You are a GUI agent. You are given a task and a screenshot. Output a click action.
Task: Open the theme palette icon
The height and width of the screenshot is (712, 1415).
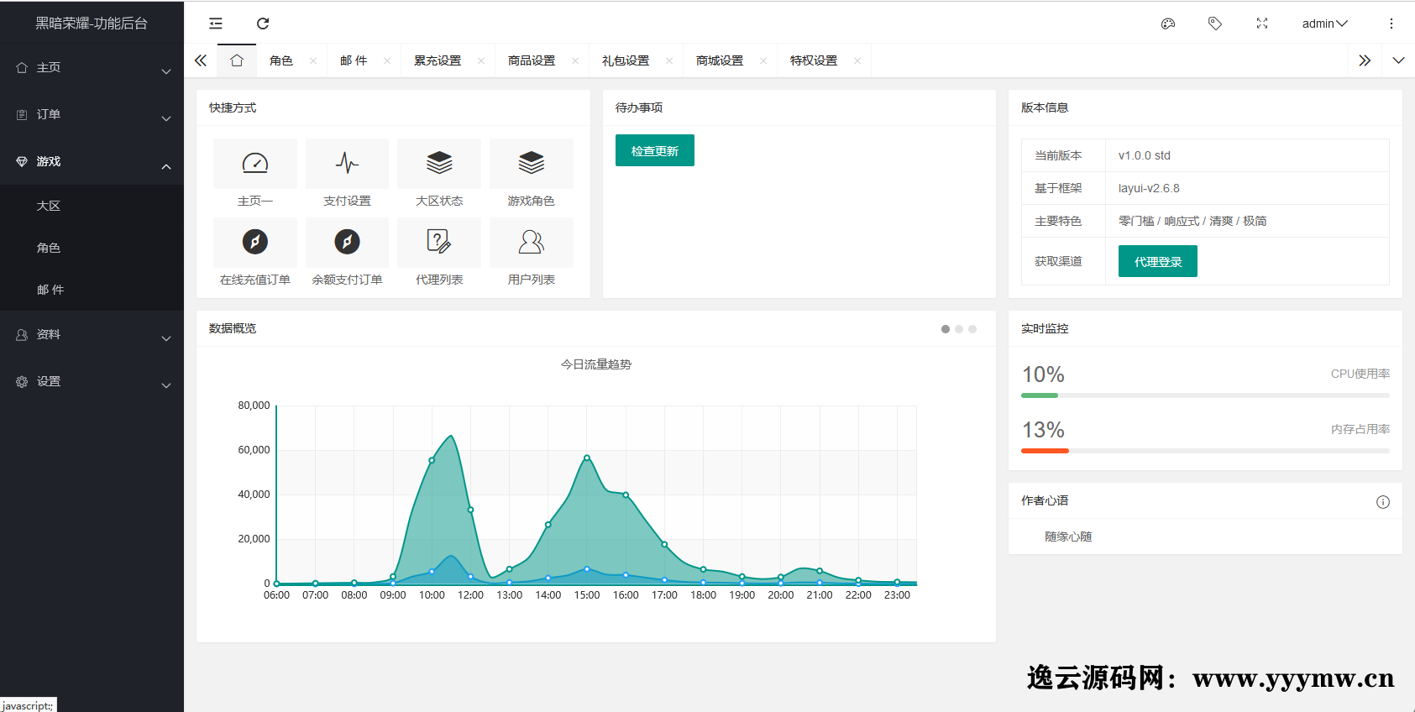click(1168, 24)
